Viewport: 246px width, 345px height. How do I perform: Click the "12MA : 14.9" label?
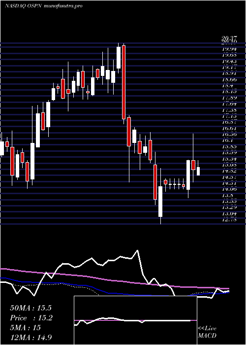point(31,337)
